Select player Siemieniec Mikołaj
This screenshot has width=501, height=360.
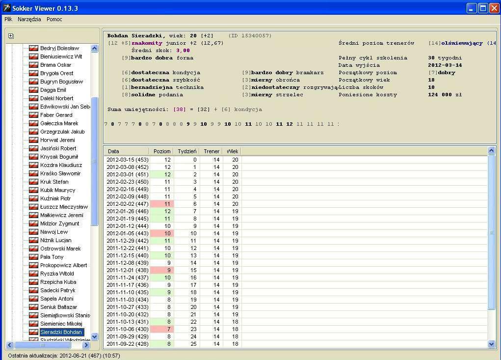coord(61,324)
